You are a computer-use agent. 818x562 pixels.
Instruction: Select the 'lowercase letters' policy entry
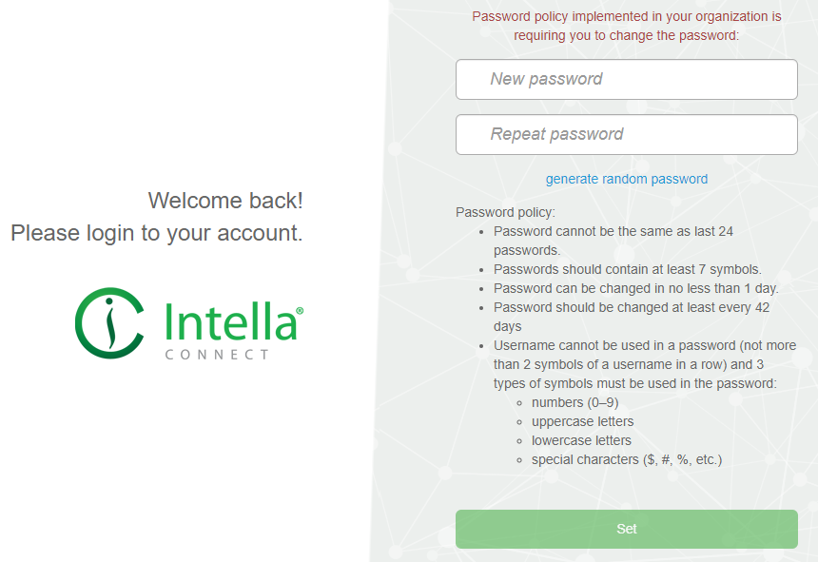(x=581, y=440)
